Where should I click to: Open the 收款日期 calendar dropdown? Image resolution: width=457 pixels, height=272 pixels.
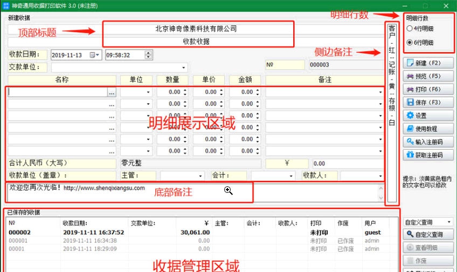click(x=95, y=55)
